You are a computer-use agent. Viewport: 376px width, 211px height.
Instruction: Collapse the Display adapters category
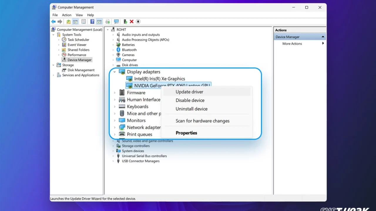click(115, 72)
